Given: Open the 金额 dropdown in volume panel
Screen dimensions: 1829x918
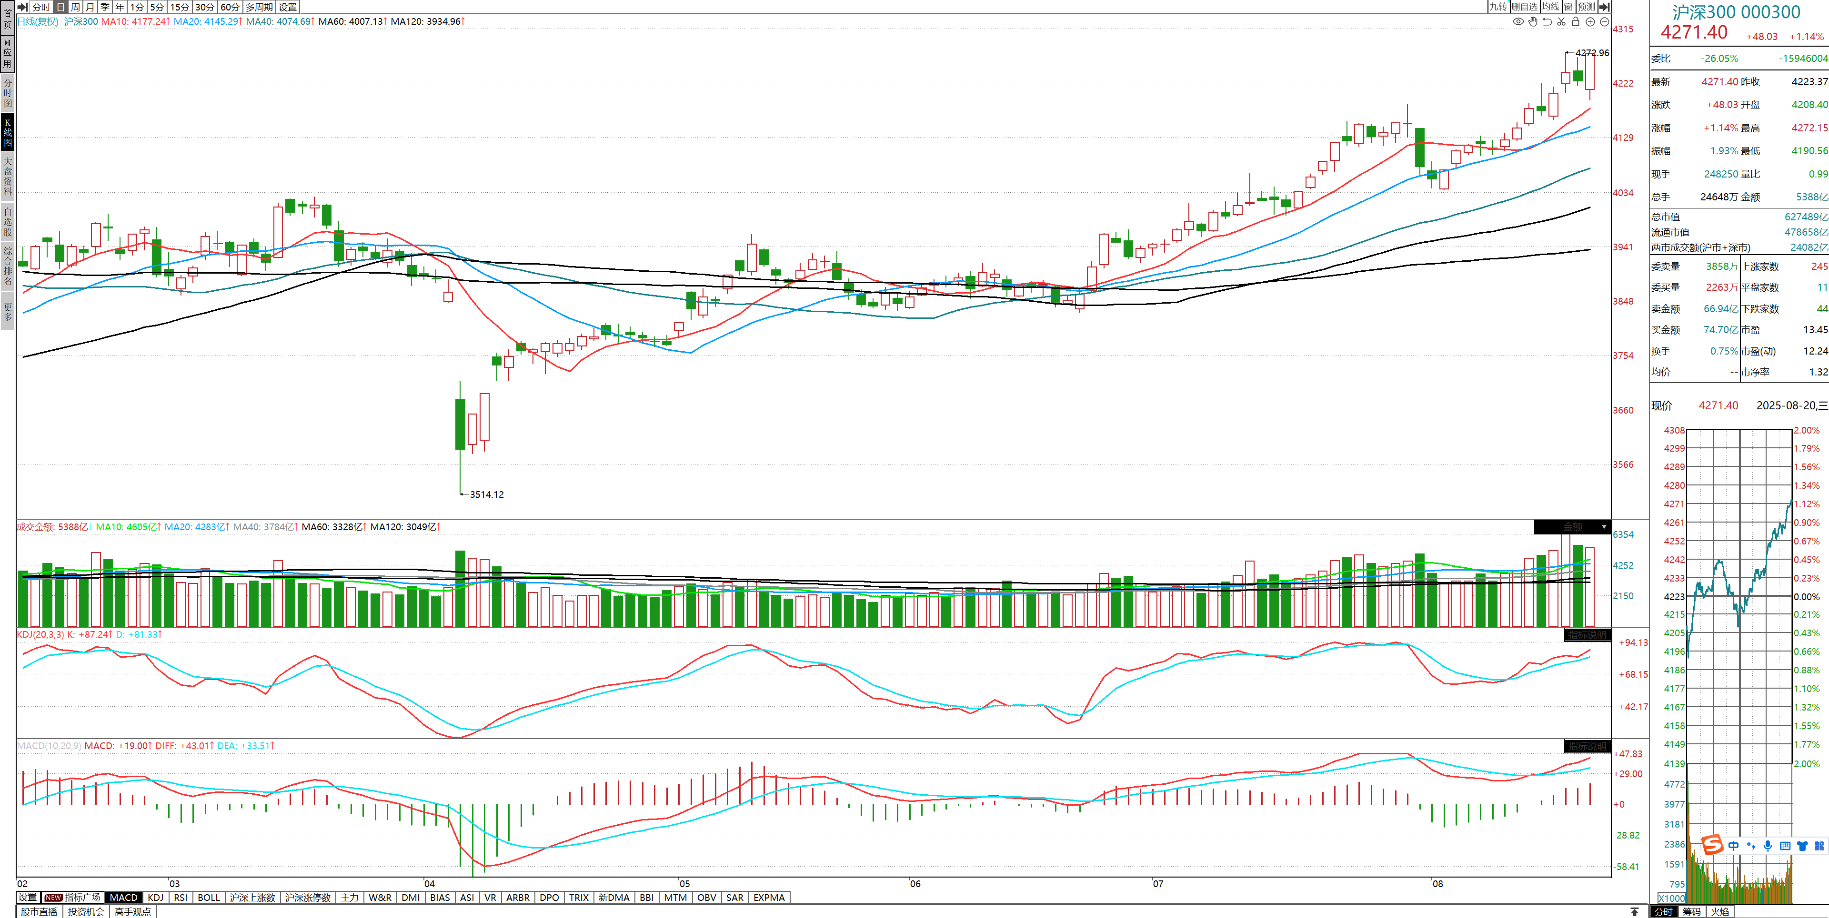Looking at the screenshot, I should tap(1603, 527).
